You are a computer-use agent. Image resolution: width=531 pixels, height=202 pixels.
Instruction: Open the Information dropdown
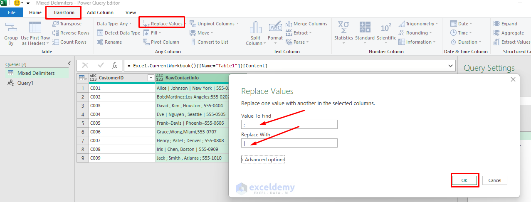pos(417,42)
